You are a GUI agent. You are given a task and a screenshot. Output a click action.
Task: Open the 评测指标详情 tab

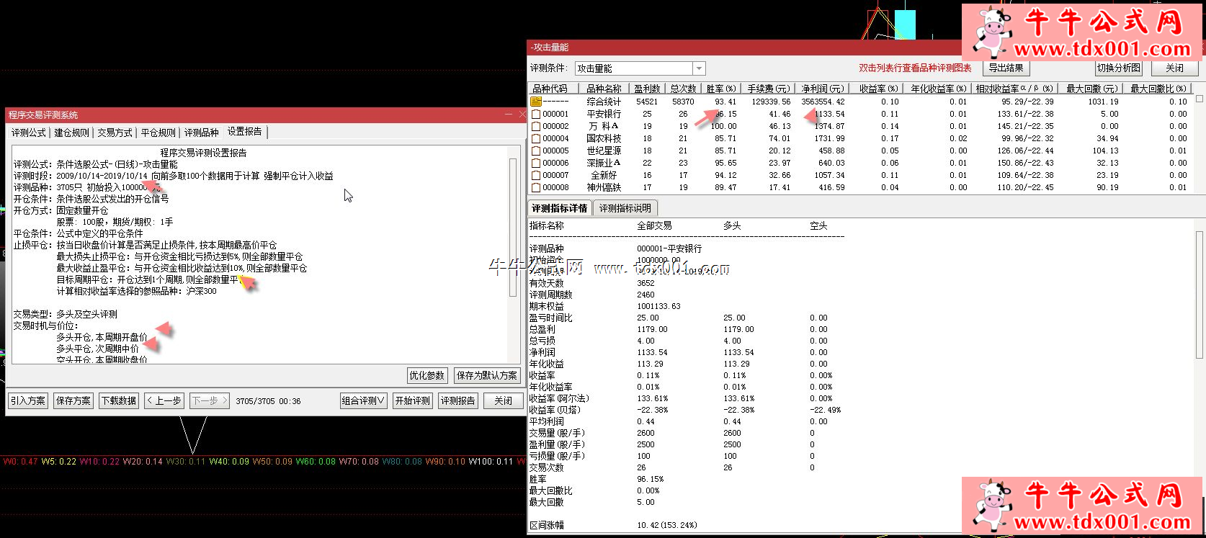click(560, 208)
